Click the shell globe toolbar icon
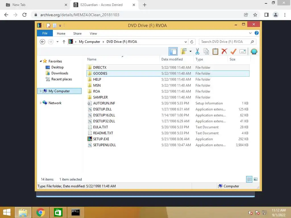291x218 pixels. [x=254, y=52]
